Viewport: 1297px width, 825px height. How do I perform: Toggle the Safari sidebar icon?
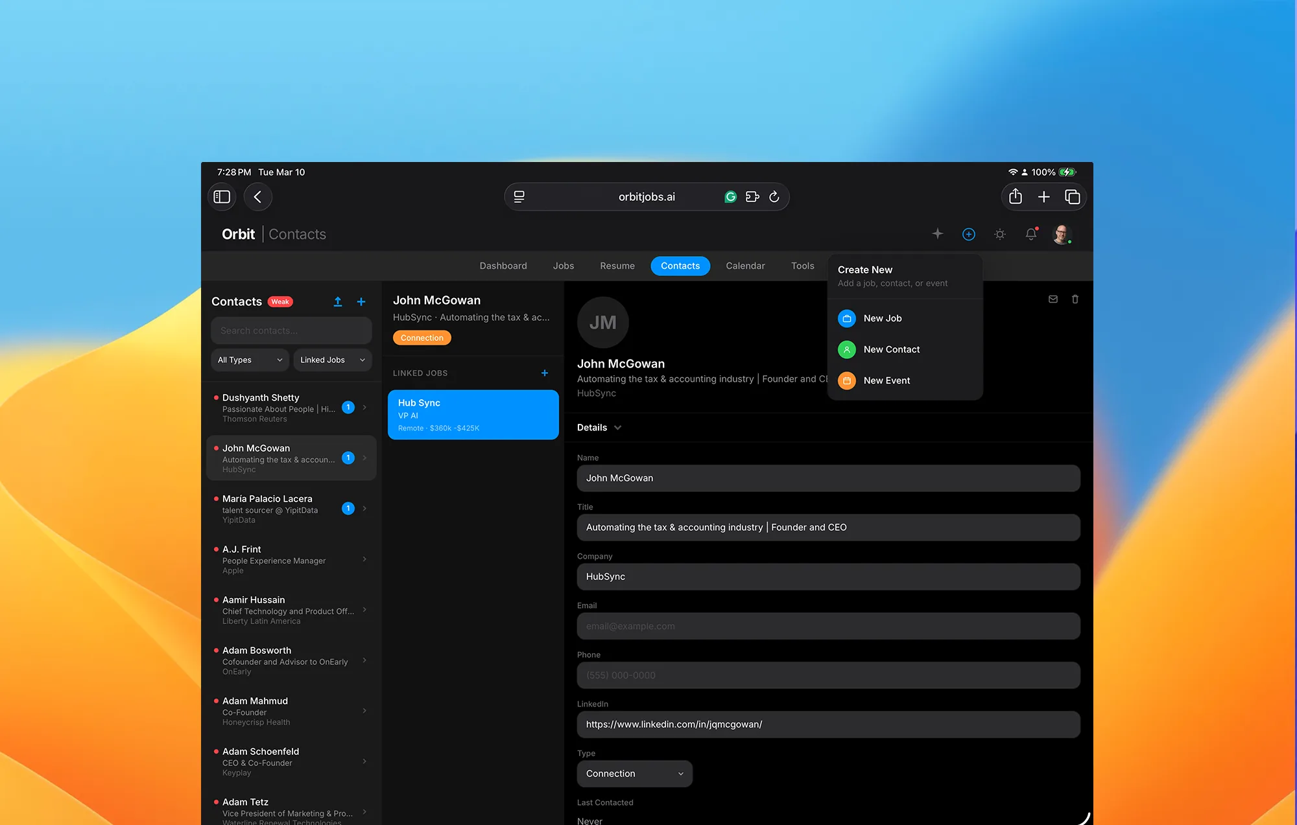click(221, 196)
